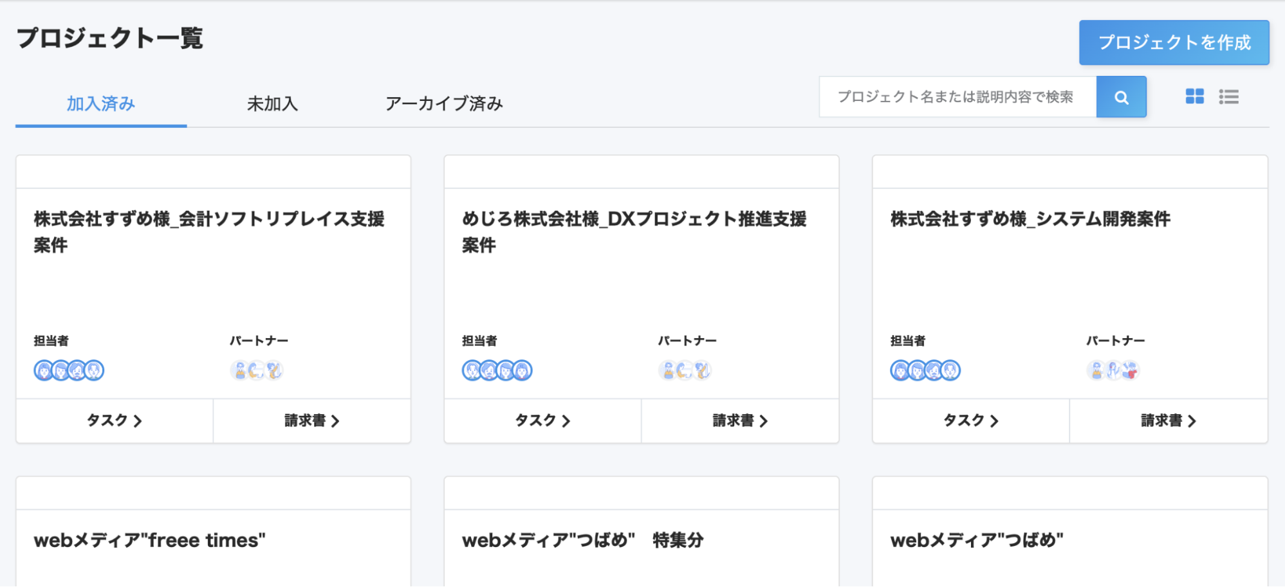This screenshot has width=1285, height=587.
Task: Click the プロジェクト一覧 page heading
Action: 110,38
